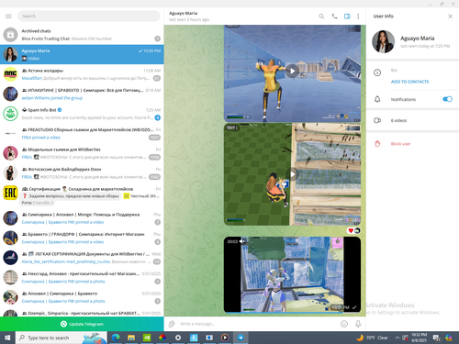Open the emoji picker
This screenshot has width=459, height=344.
pos(344,324)
